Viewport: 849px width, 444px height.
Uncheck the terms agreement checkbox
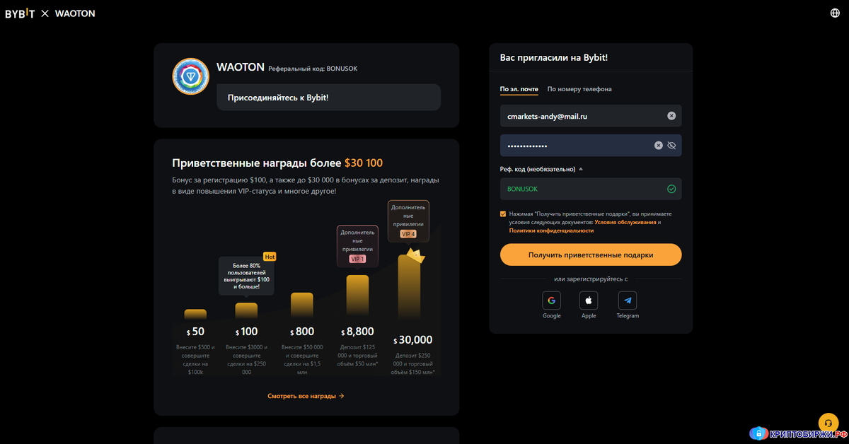(x=504, y=214)
